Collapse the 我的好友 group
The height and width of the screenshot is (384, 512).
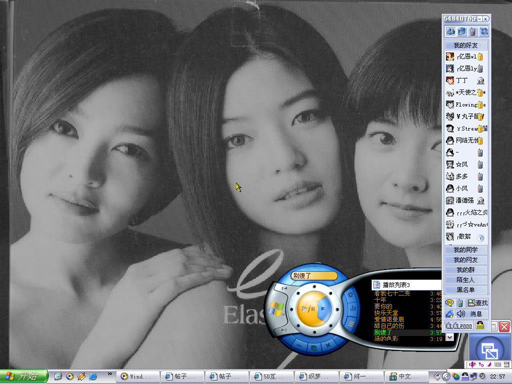(x=466, y=45)
